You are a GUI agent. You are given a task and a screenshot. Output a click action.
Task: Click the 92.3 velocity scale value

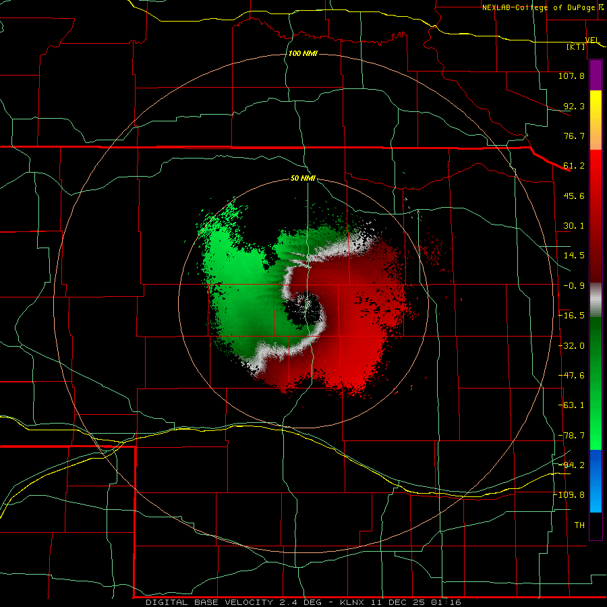point(574,106)
